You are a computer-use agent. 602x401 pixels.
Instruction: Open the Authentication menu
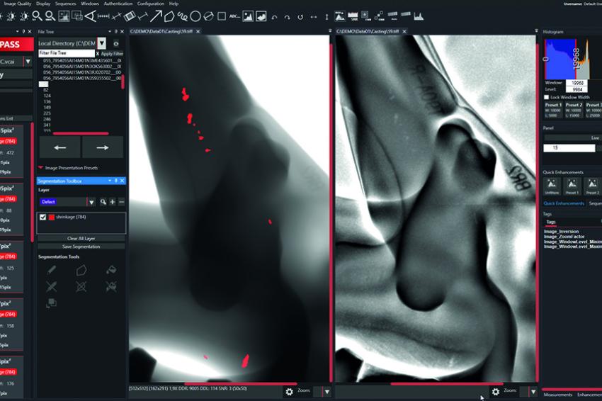118,4
